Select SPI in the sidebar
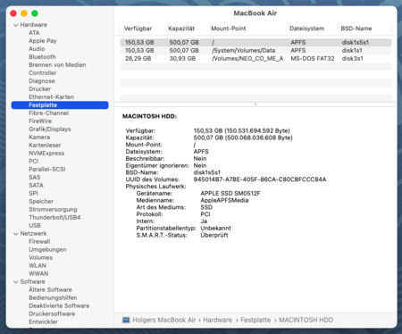This screenshot has height=334, width=402. [x=33, y=194]
